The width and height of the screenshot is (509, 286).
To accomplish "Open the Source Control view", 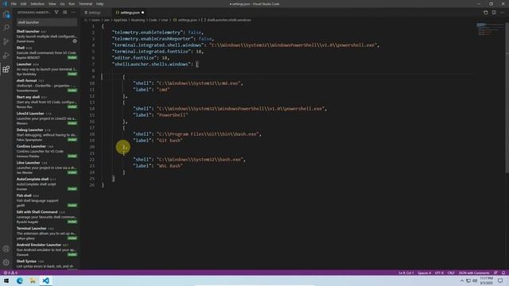I will 6,41.
